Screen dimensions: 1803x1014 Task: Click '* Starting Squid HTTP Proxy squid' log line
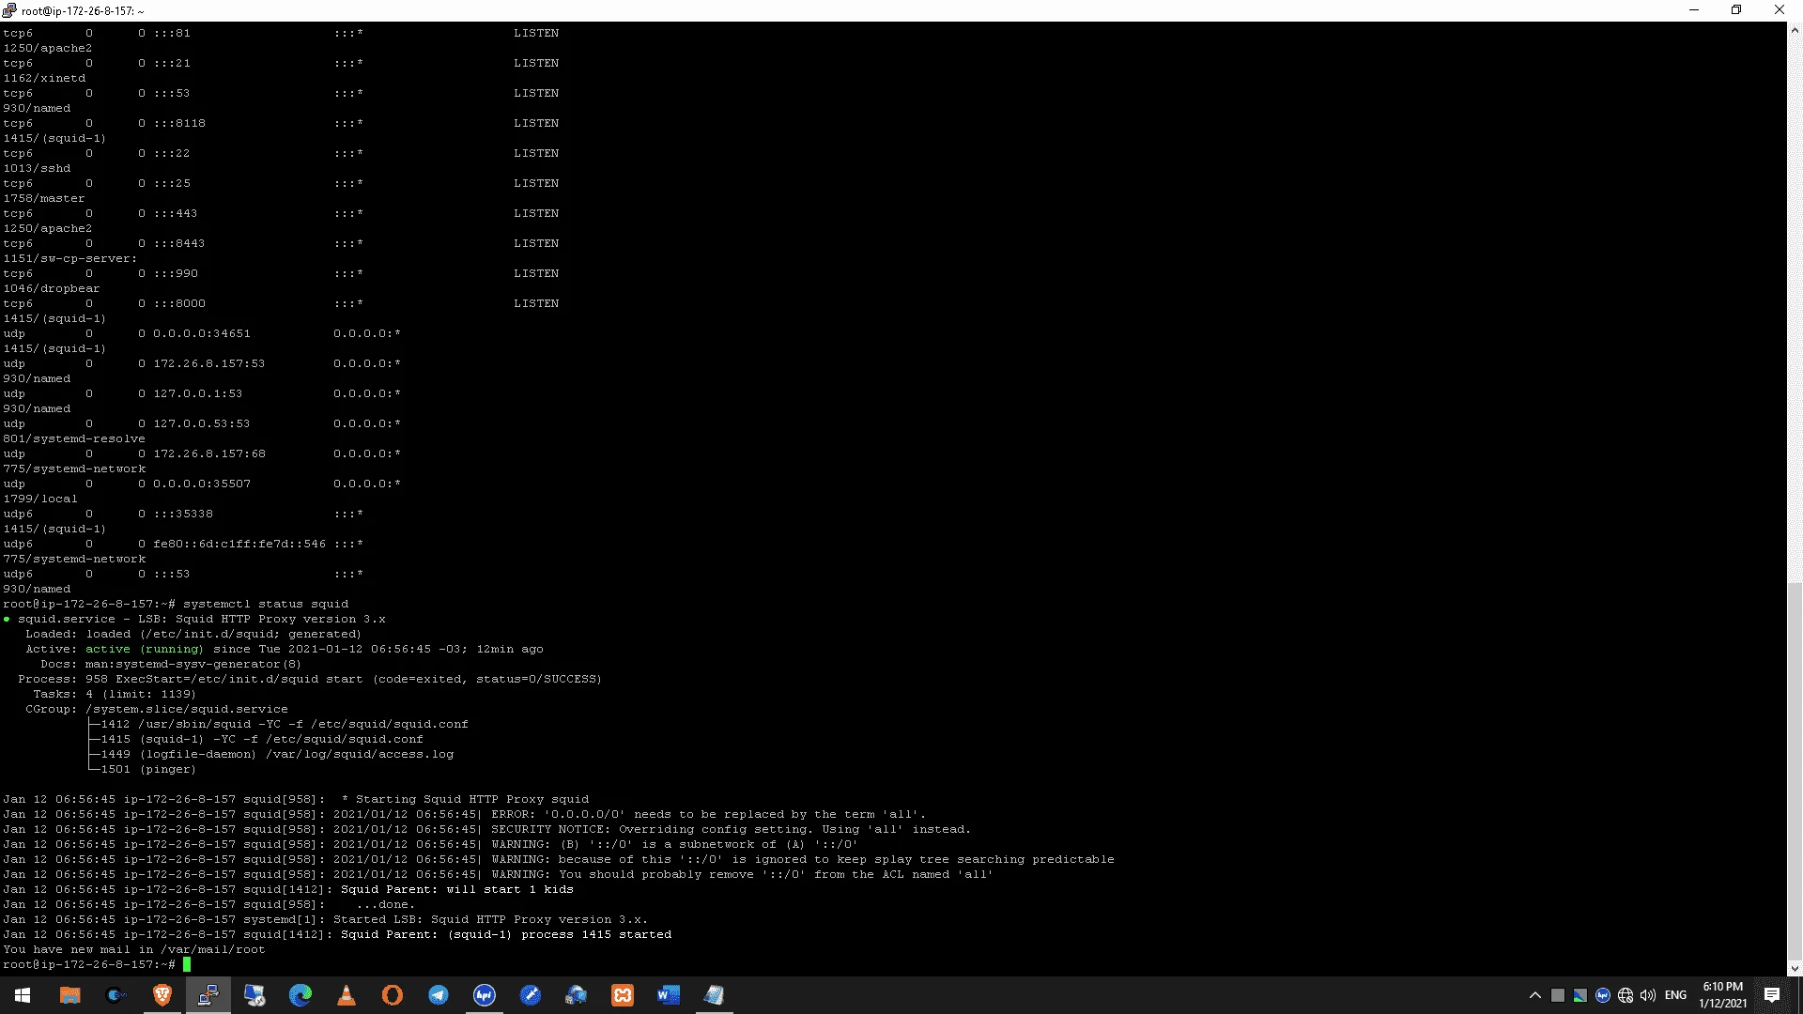coord(465,799)
